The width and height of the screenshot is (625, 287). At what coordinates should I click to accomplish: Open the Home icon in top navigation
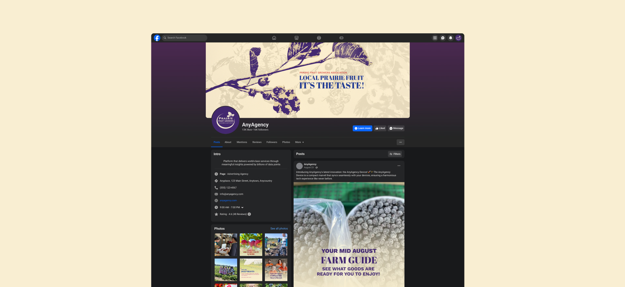(x=274, y=38)
